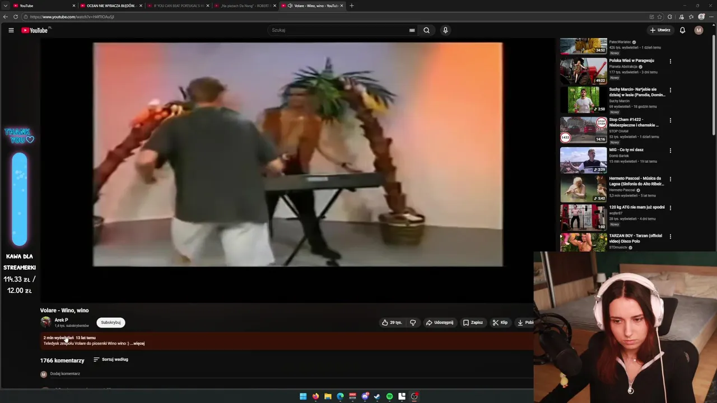Click the search magnifier button
Image resolution: width=717 pixels, height=403 pixels.
coord(426,30)
